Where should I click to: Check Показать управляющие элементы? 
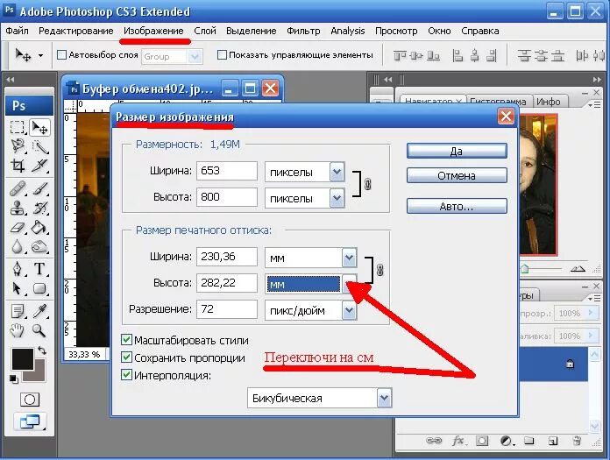click(x=222, y=55)
